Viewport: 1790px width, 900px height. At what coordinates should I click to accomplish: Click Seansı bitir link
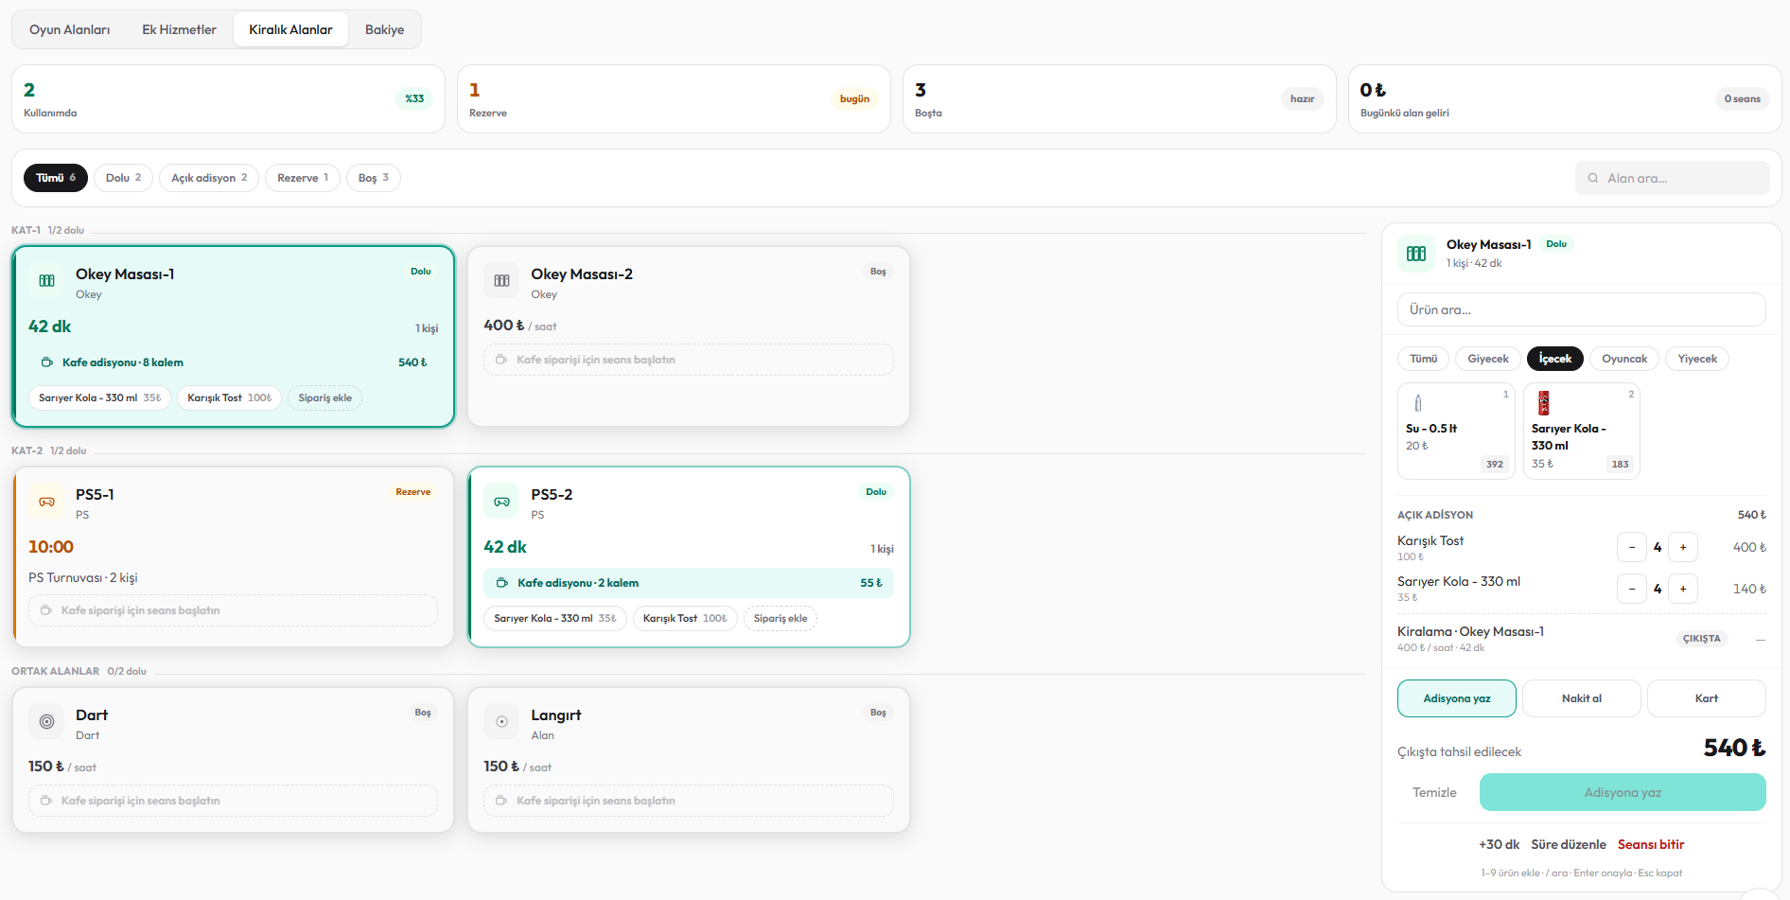1651,844
